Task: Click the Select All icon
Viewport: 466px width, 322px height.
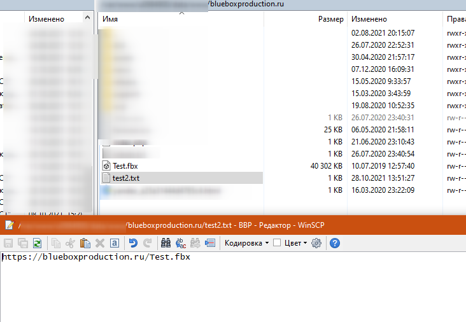Action: click(x=114, y=242)
